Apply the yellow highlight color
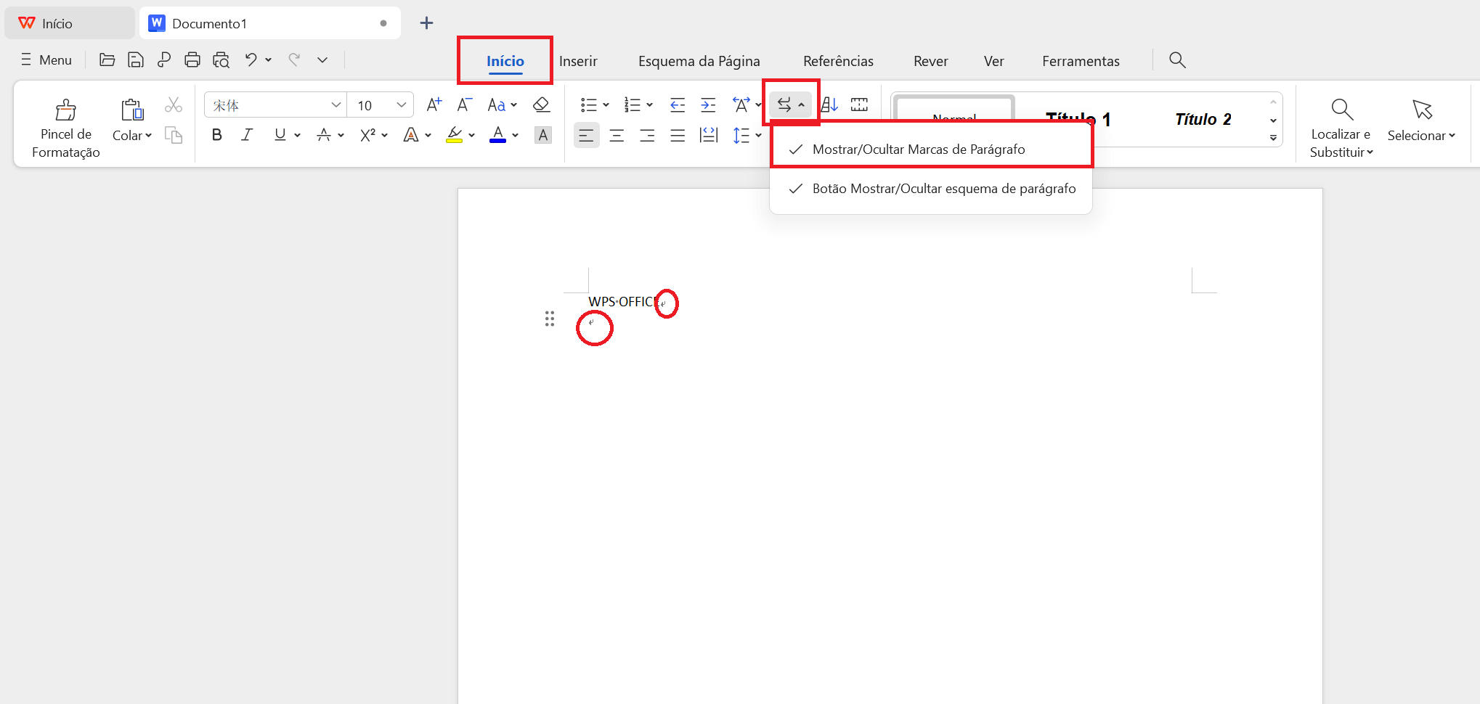This screenshot has height=704, width=1480. pyautogui.click(x=455, y=136)
